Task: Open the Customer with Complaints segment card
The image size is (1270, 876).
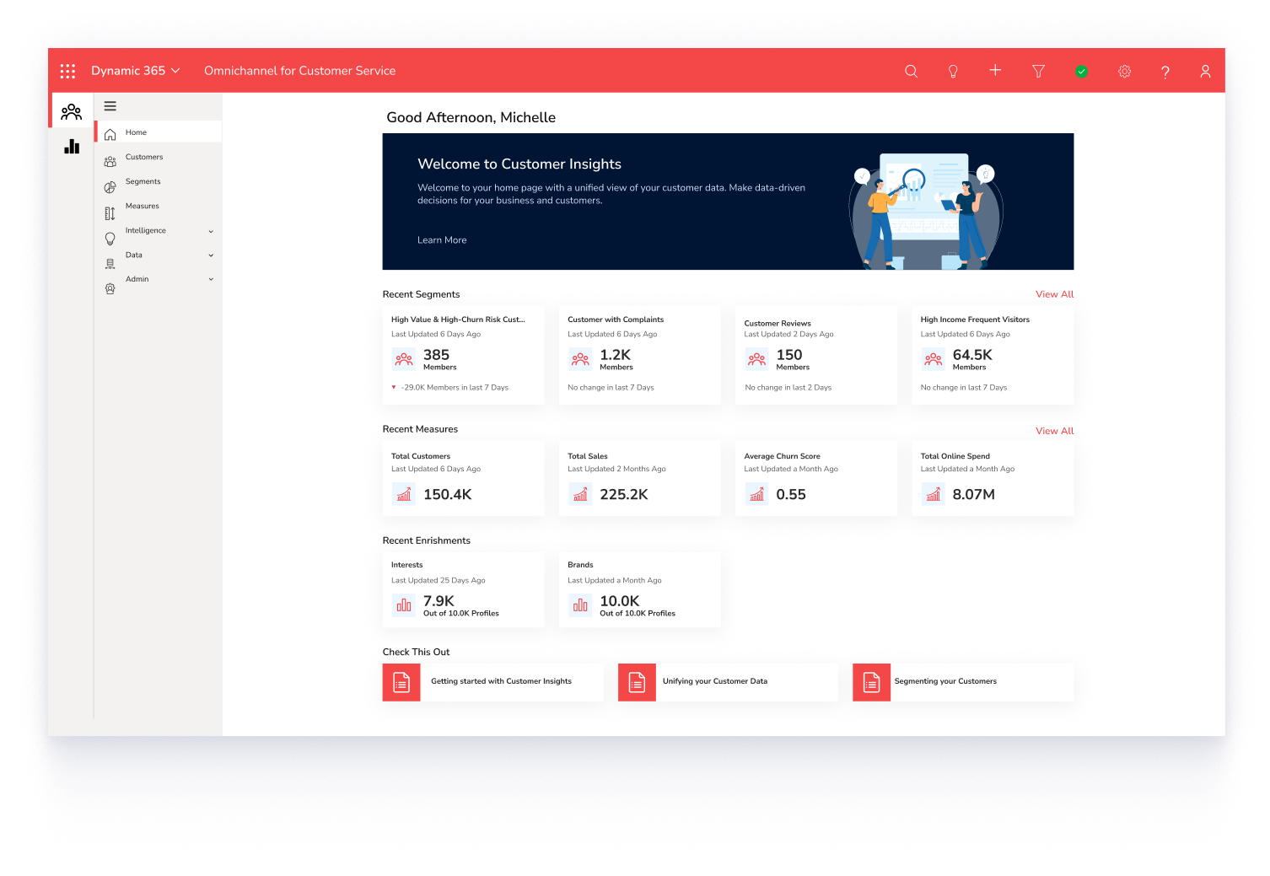Action: [x=639, y=354]
